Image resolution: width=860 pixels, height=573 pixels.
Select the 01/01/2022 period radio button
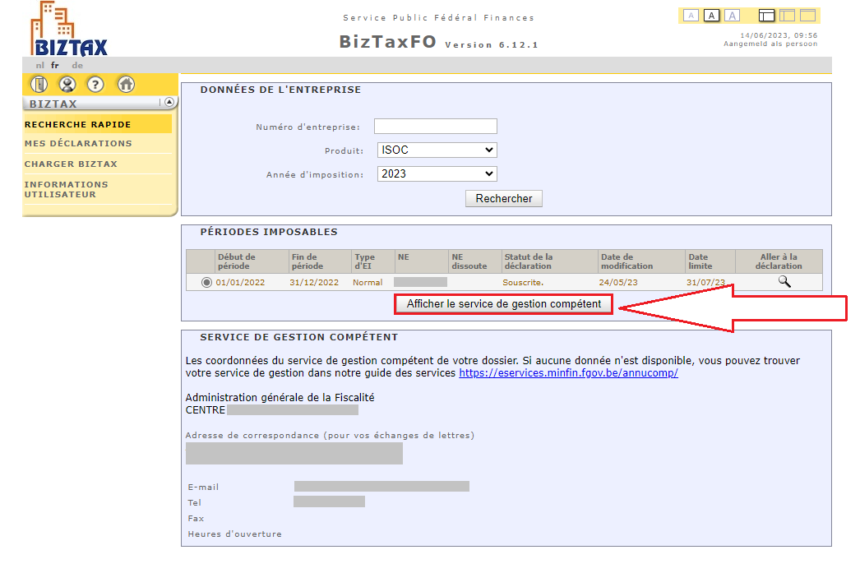click(206, 282)
